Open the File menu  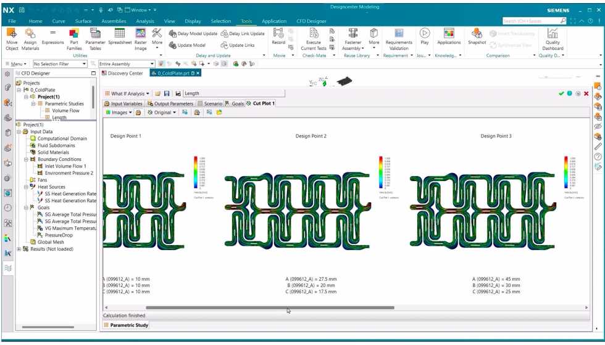coord(12,21)
